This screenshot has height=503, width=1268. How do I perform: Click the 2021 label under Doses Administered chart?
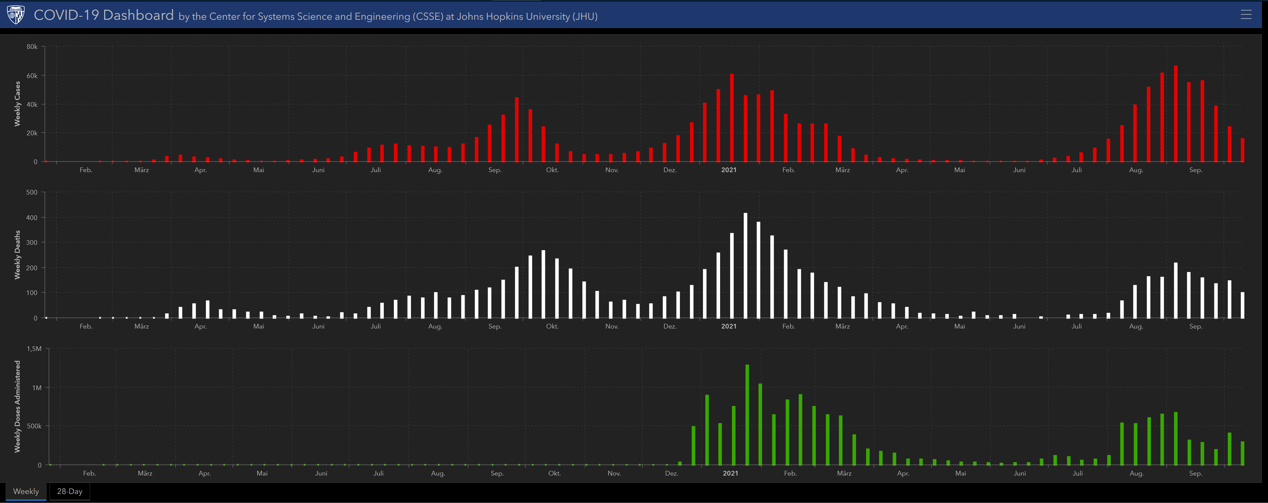pyautogui.click(x=730, y=474)
